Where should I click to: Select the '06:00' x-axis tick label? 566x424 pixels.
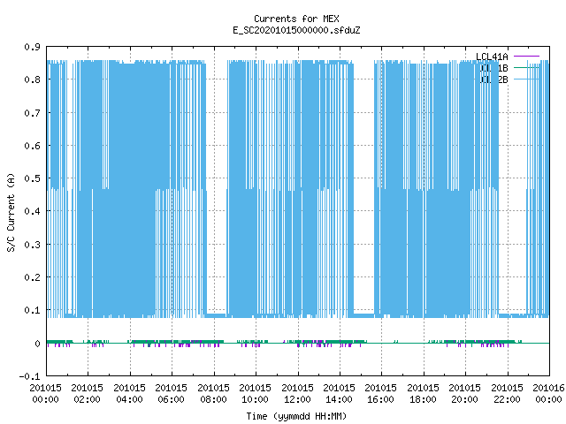(x=171, y=399)
